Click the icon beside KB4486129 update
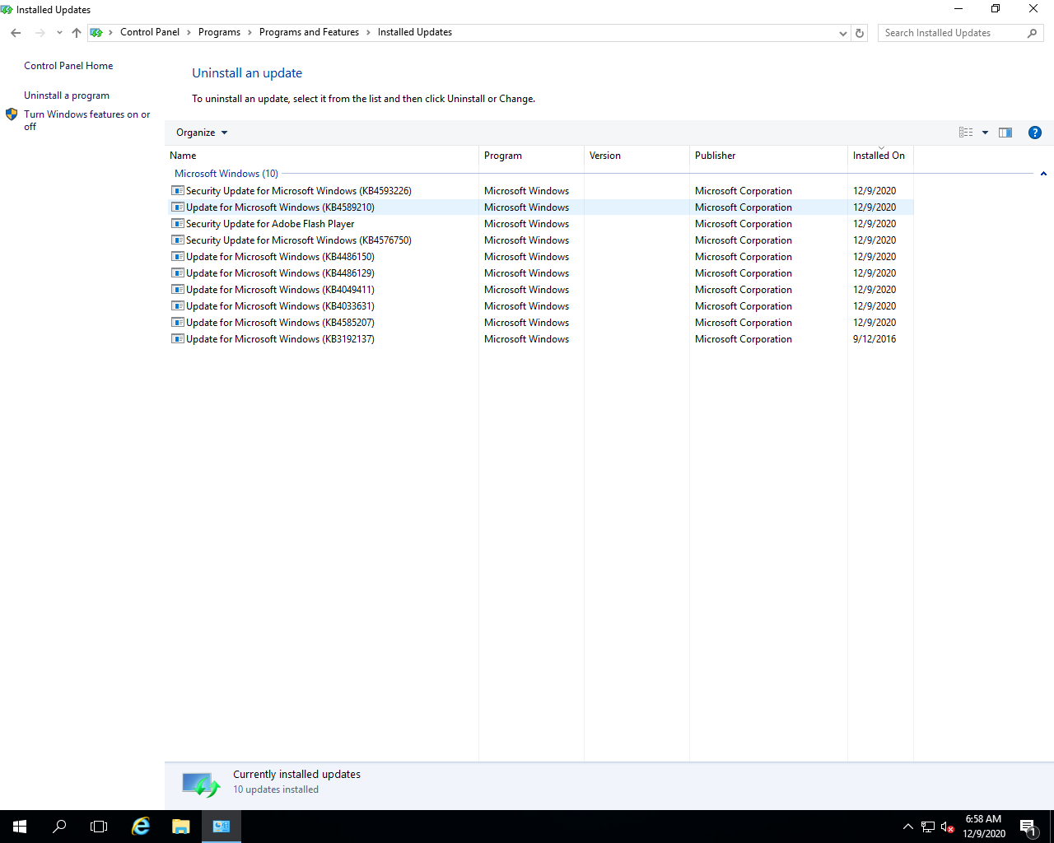 click(x=177, y=273)
